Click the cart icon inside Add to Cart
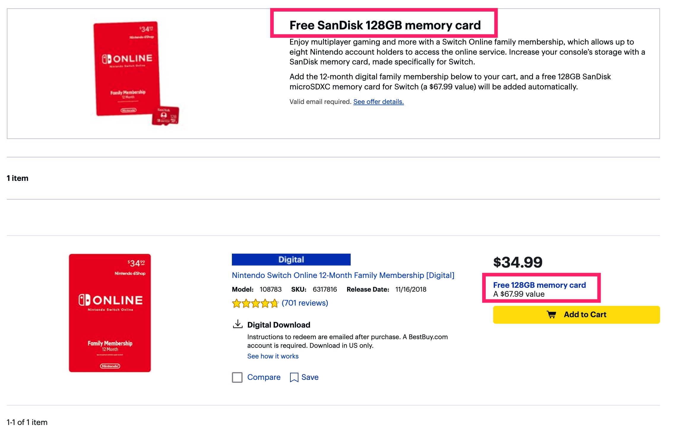This screenshot has width=674, height=433. coord(552,315)
